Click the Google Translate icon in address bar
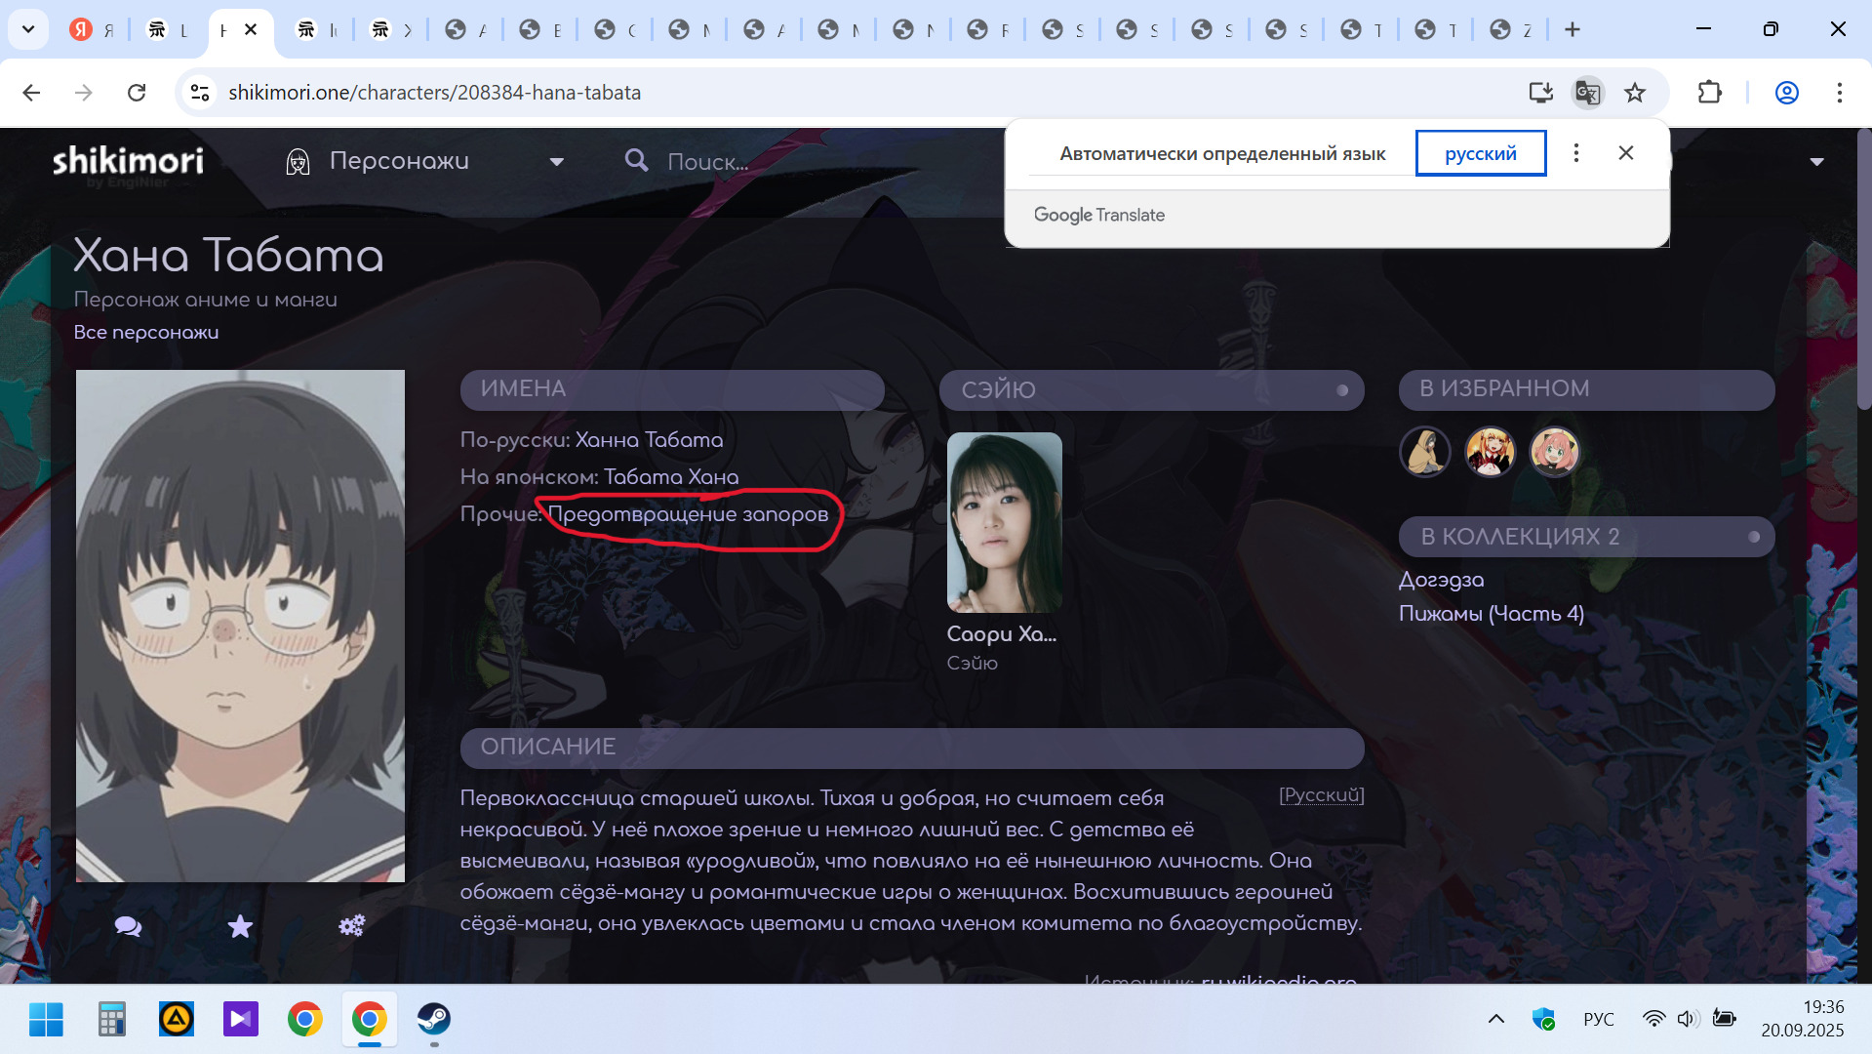 tap(1587, 93)
